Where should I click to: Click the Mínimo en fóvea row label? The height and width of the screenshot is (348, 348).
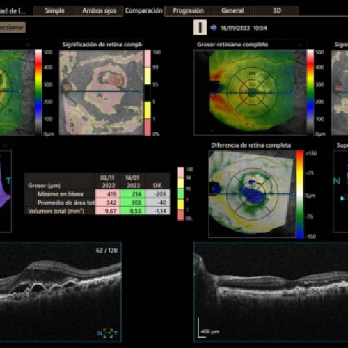pyautogui.click(x=61, y=194)
